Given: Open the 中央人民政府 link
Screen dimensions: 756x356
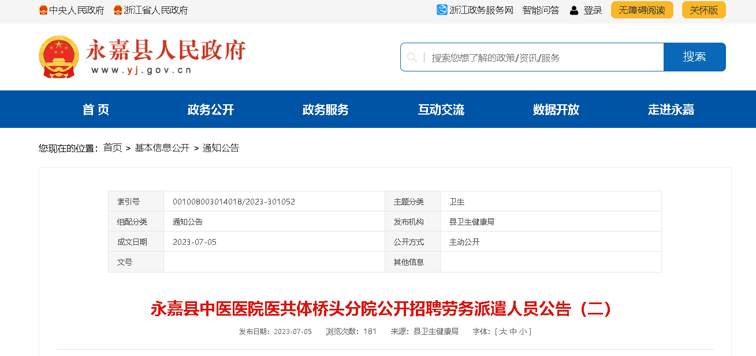Looking at the screenshot, I should tap(76, 10).
